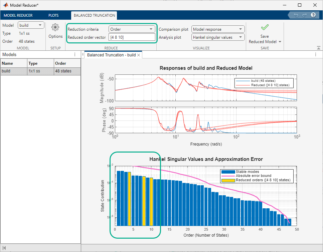Open the Reduction criteria dropdown

pyautogui.click(x=132, y=29)
